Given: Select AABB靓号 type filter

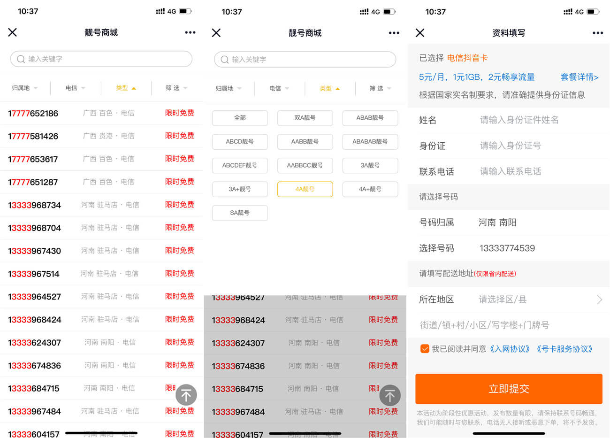Looking at the screenshot, I should (x=305, y=141).
